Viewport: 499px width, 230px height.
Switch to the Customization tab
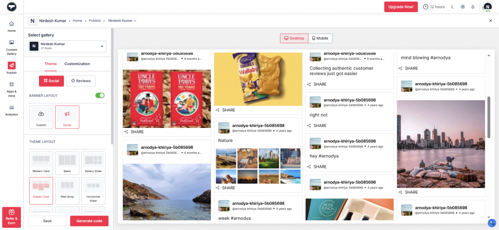pyautogui.click(x=77, y=64)
